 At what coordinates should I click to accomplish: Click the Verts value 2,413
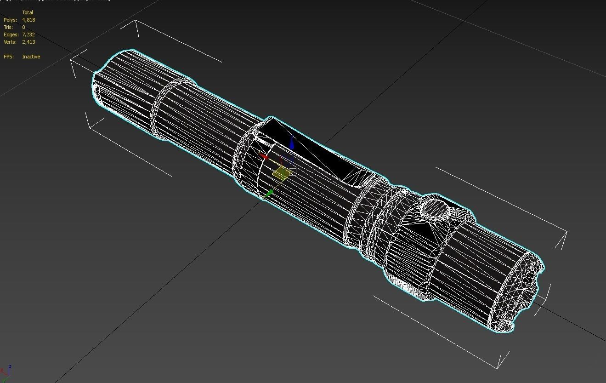coord(28,42)
